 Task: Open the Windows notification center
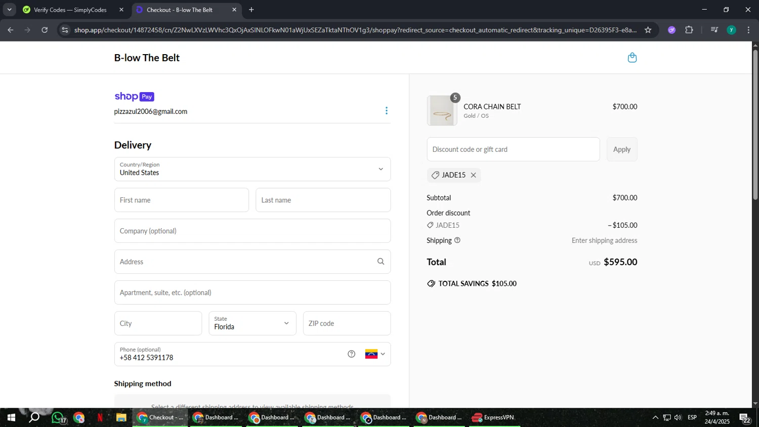click(x=745, y=418)
